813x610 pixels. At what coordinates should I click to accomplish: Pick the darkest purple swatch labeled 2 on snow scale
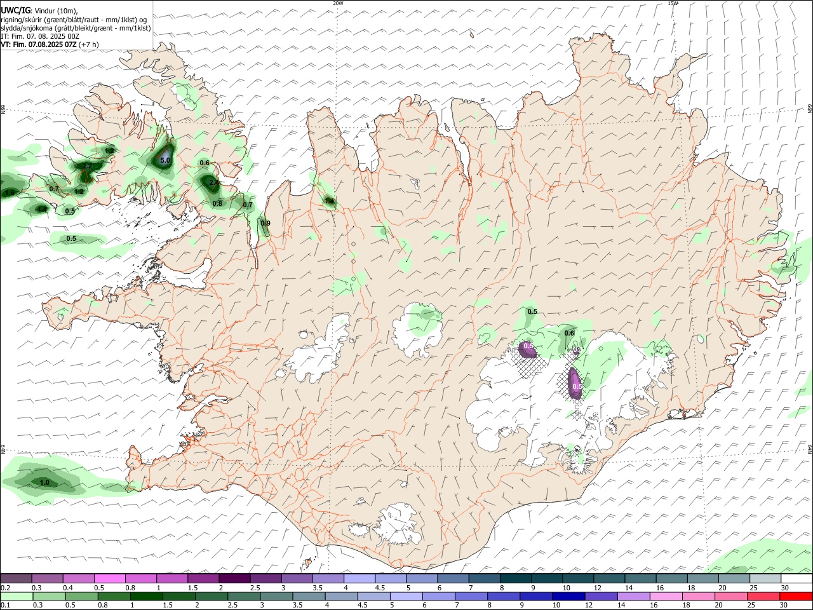point(234,579)
